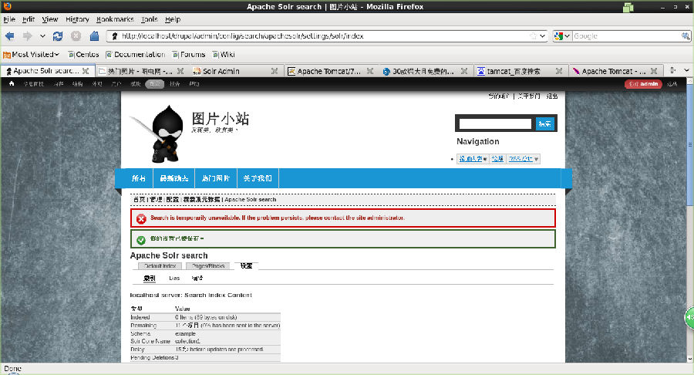Expand the first Navigation menu item arrow
This screenshot has width=694, height=375.
(485, 159)
